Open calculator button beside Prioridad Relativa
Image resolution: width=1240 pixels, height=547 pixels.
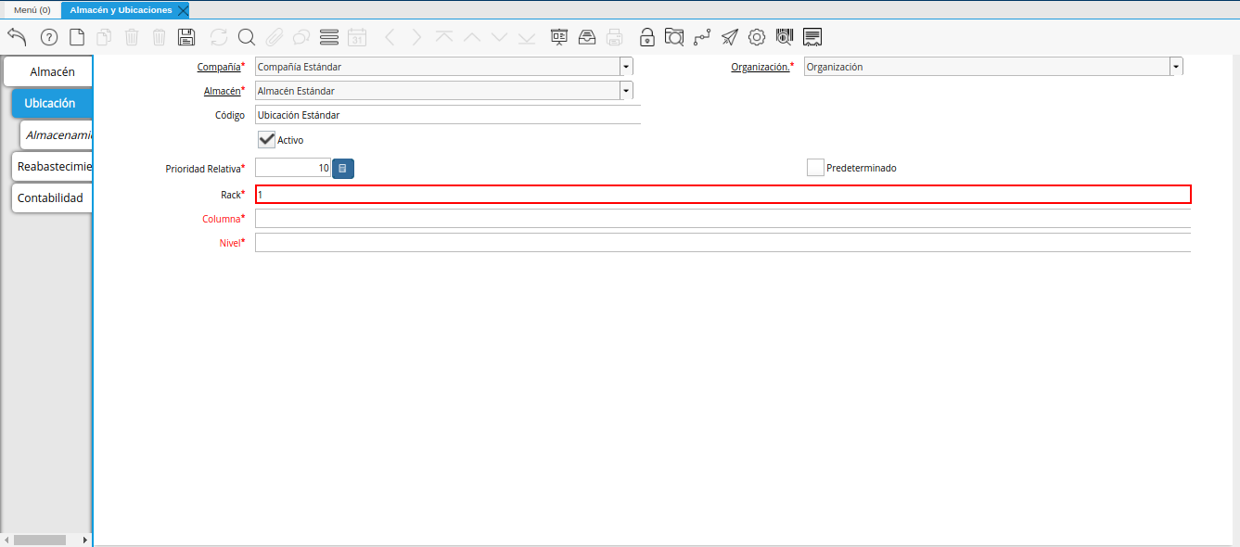343,169
